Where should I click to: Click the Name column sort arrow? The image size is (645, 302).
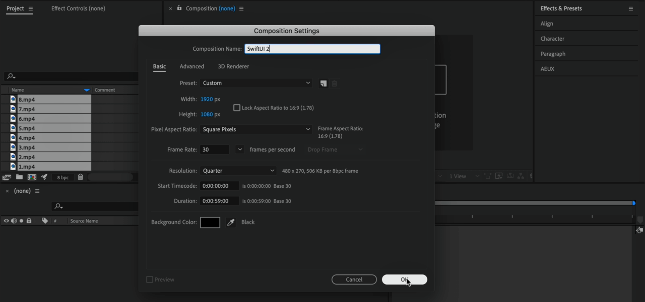[x=87, y=90]
